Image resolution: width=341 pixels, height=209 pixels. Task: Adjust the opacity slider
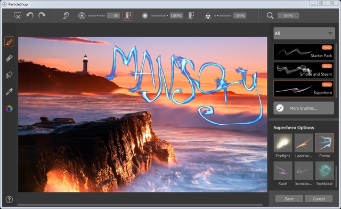point(159,15)
